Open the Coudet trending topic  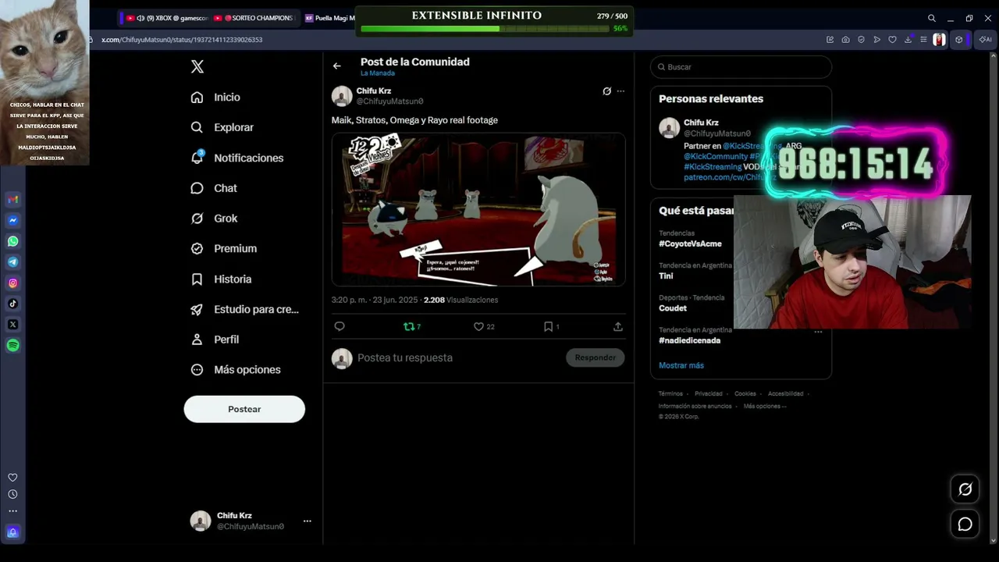[673, 308]
